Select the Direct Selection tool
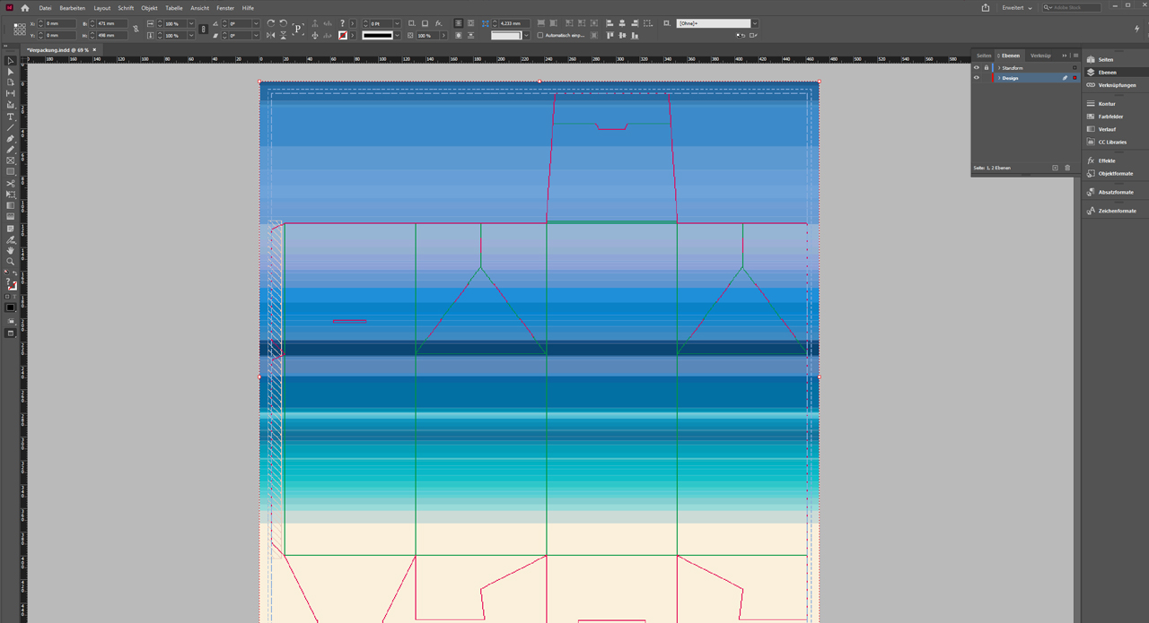 click(x=11, y=72)
